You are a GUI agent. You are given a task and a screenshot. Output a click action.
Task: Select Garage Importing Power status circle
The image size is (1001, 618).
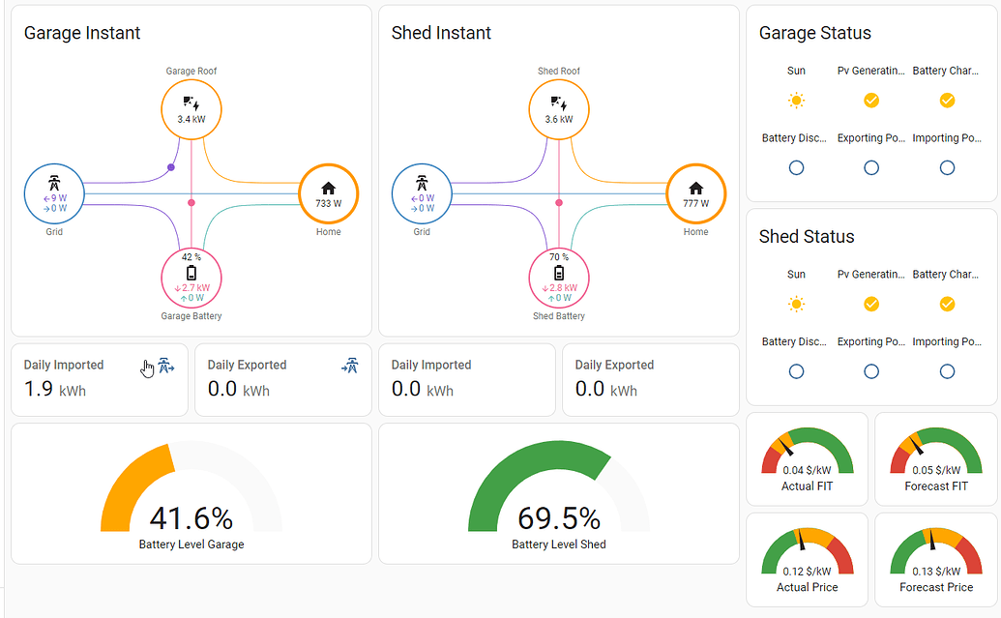pos(947,167)
